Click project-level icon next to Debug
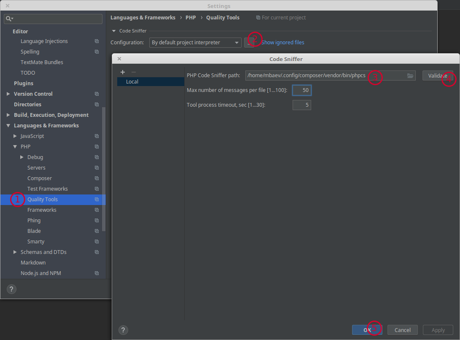Viewport: 460px width, 340px height. pyautogui.click(x=97, y=157)
